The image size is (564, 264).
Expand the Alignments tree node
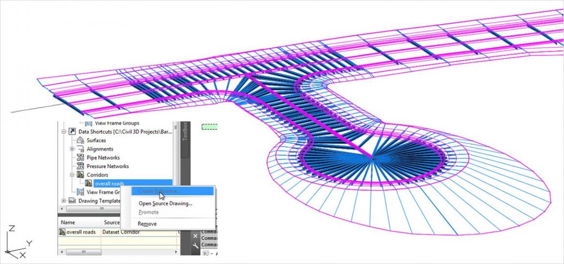click(72, 149)
